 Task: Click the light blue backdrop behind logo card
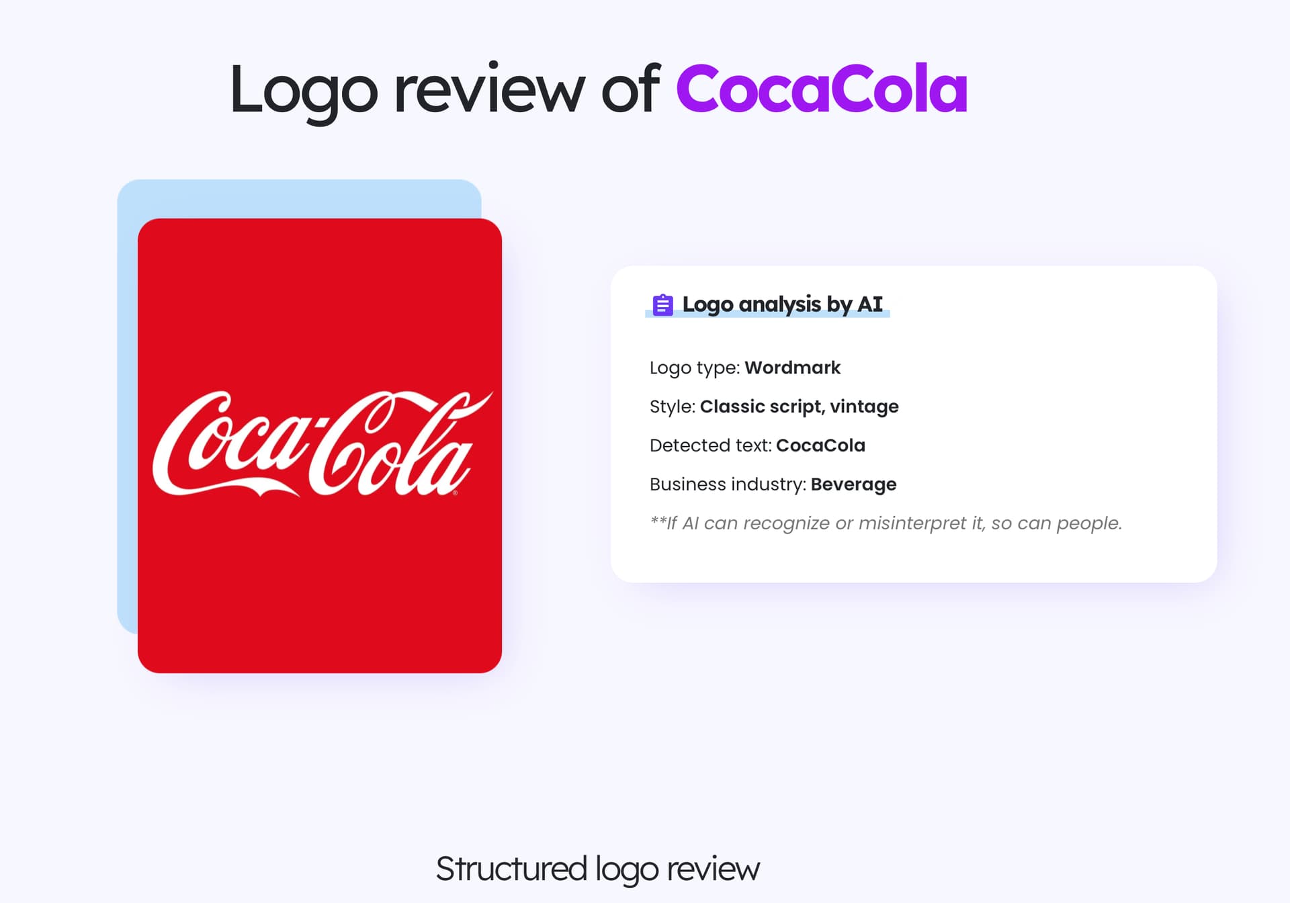coord(299,198)
